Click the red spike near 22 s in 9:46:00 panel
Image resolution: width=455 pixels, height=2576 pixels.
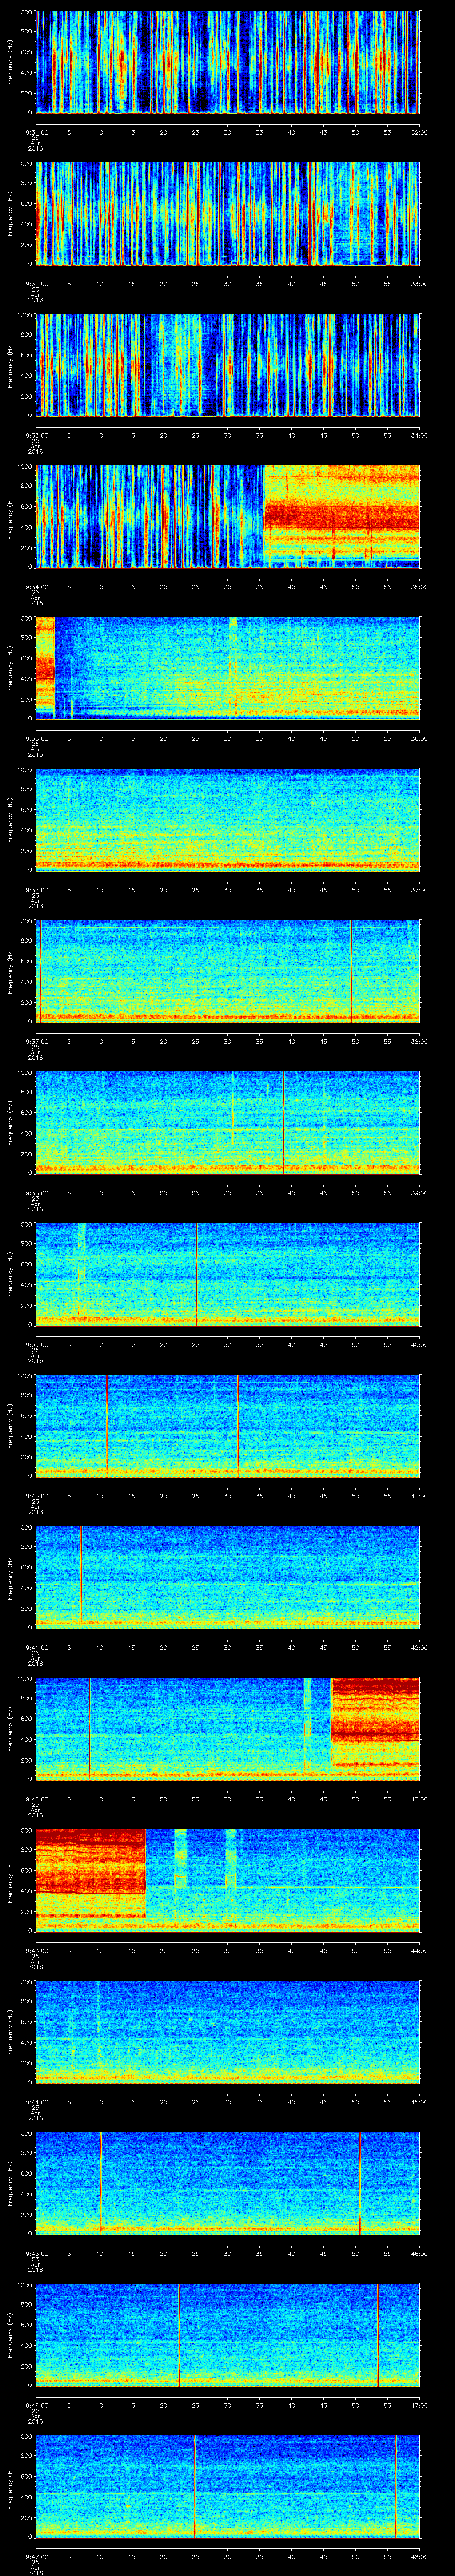tap(179, 2335)
